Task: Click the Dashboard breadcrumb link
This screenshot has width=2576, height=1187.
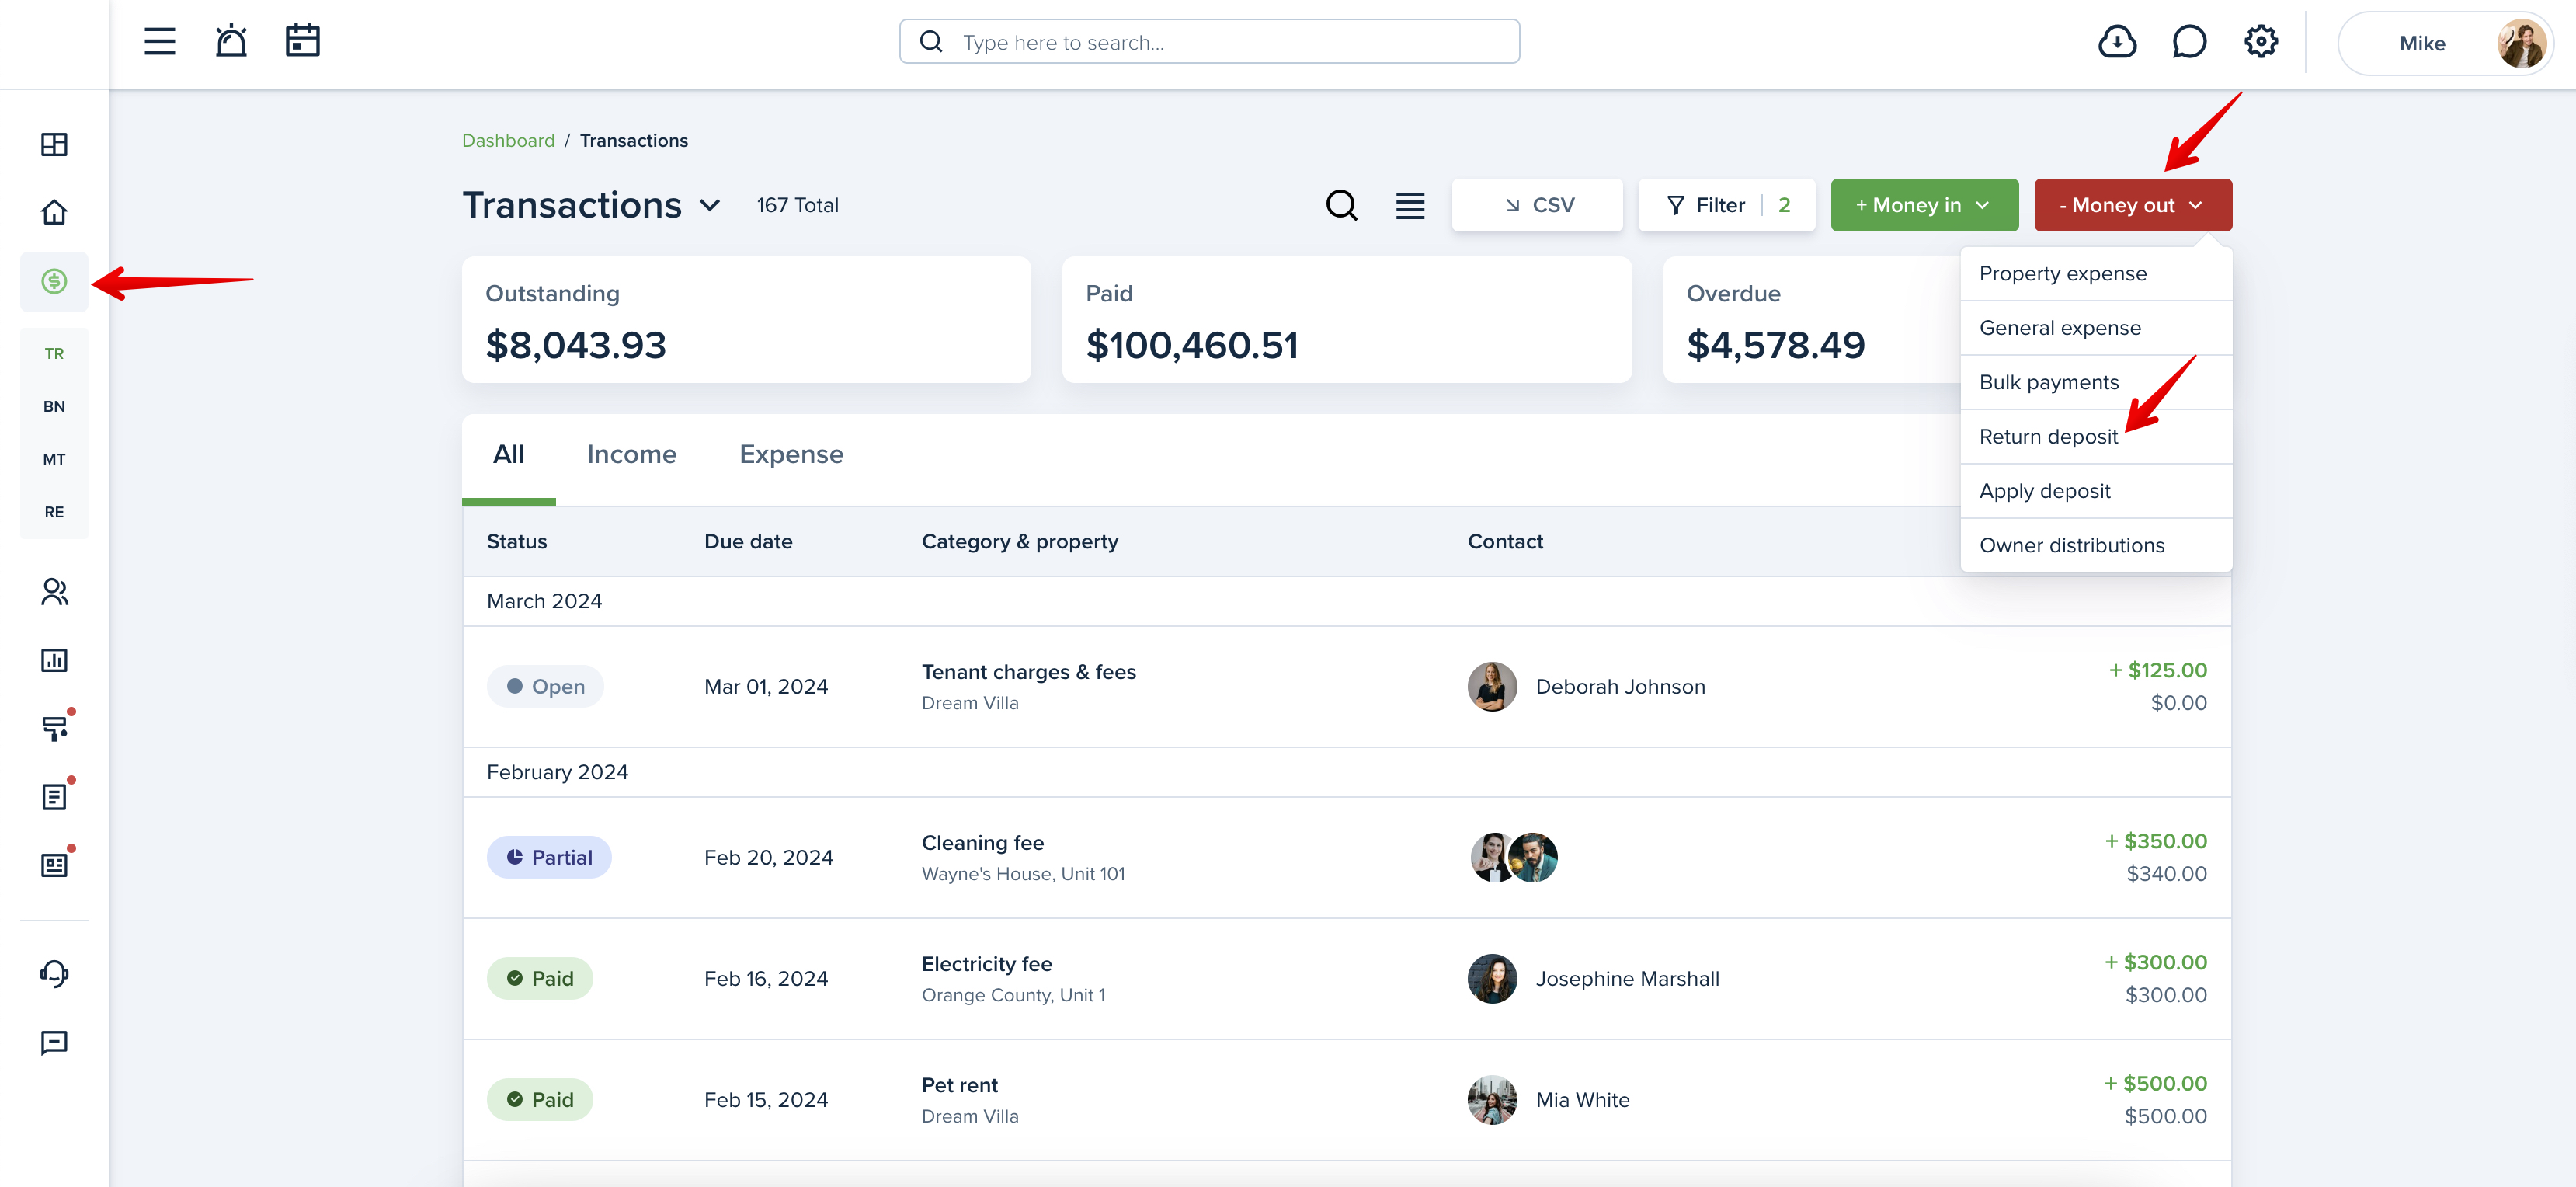Action: click(508, 141)
